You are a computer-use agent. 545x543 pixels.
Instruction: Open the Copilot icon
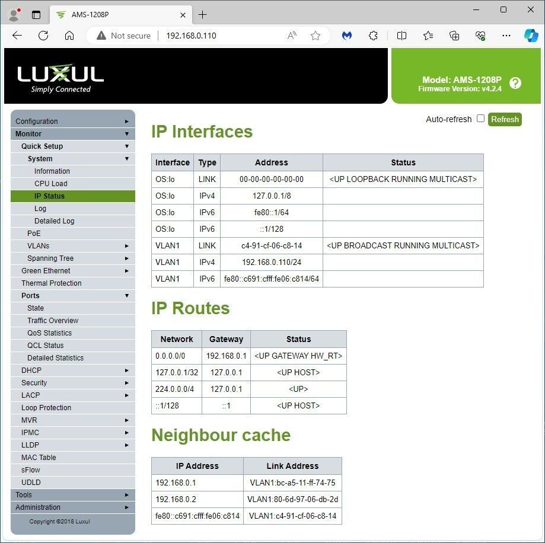click(x=531, y=36)
